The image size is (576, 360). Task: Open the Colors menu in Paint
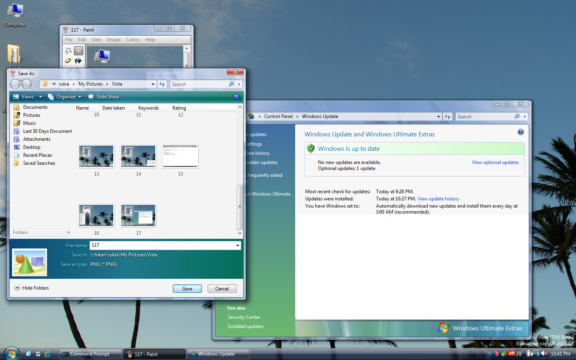(x=133, y=40)
